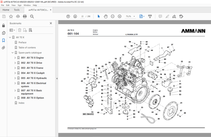The image size is (211, 137).
Task: Expand the 001 AV 70 X Engine bookmark
Action: click(15, 58)
